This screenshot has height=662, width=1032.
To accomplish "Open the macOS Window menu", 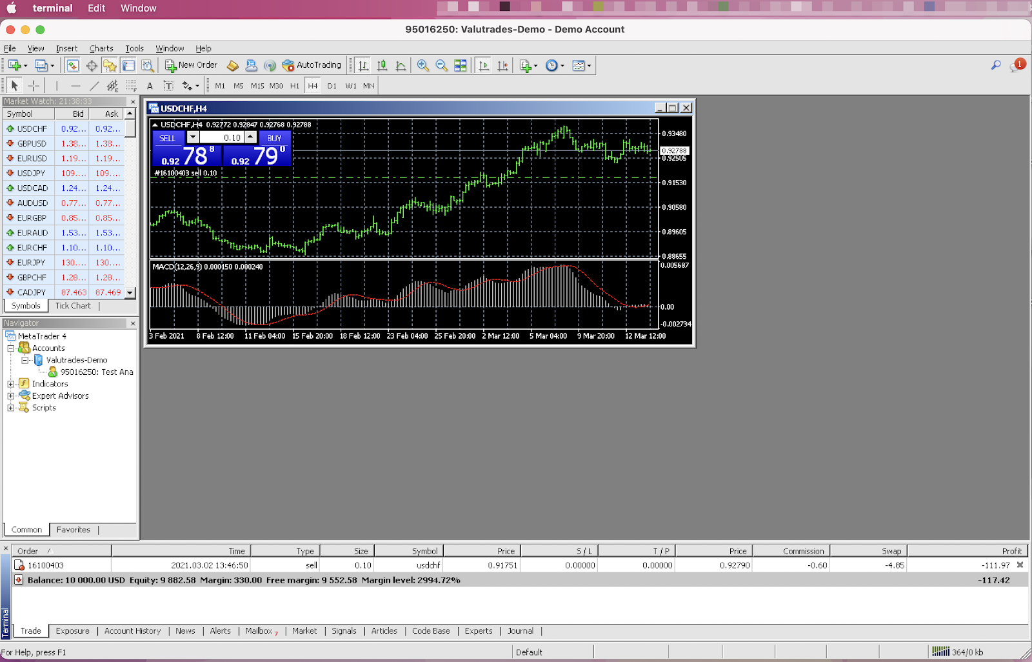I will (x=138, y=8).
